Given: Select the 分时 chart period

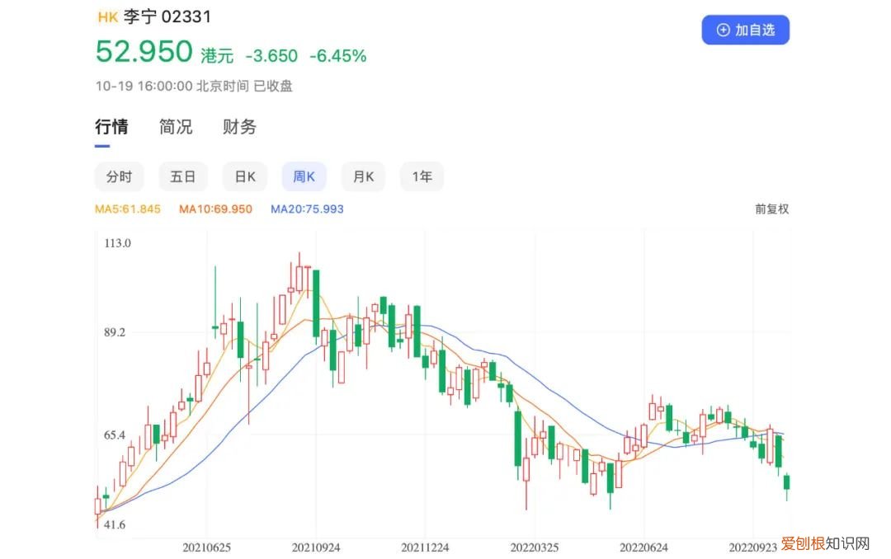Looking at the screenshot, I should (119, 176).
